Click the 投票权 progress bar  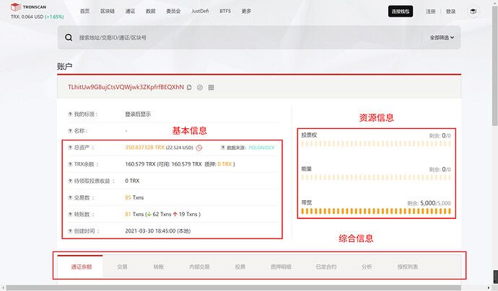pyautogui.click(x=376, y=143)
